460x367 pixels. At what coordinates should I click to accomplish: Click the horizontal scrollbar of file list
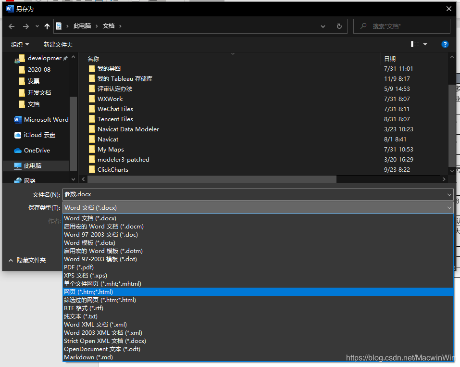(x=212, y=179)
